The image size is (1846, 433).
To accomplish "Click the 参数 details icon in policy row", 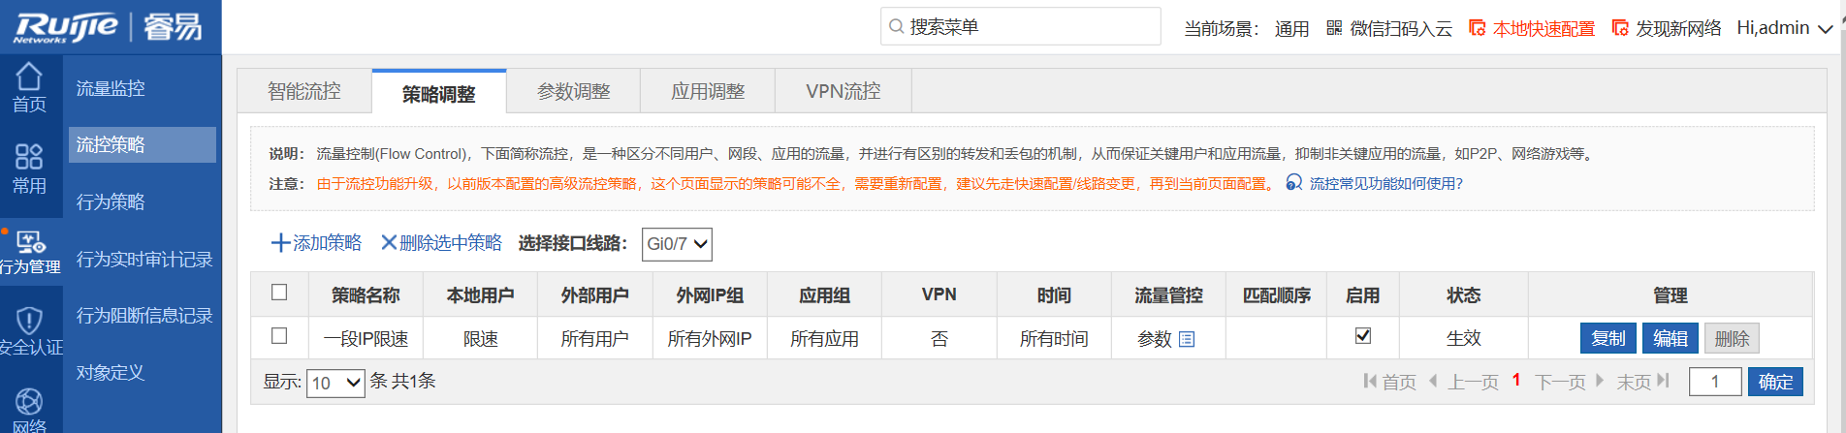I will 1187,339.
